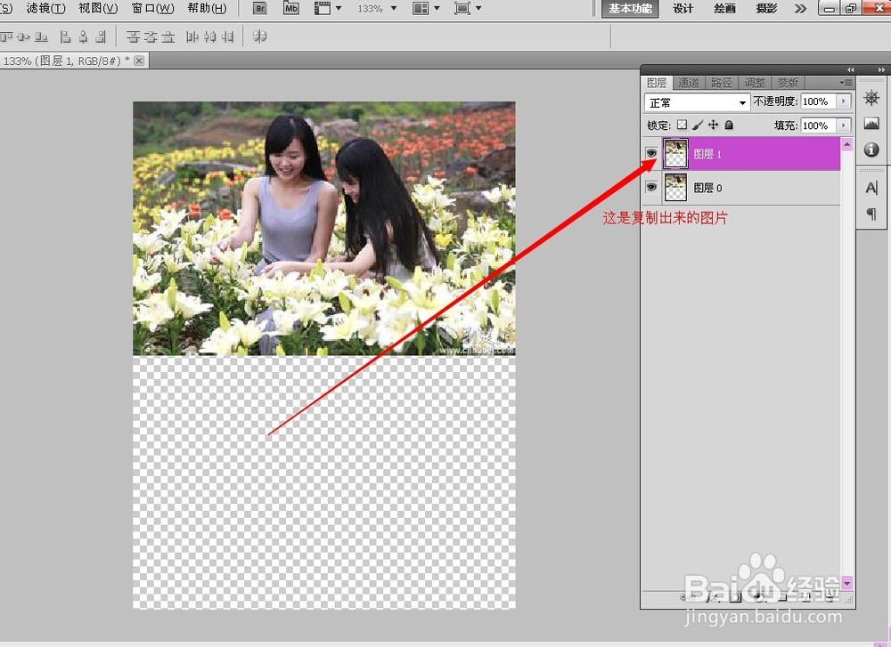Click the Layers panel scrollbar up arrow
This screenshot has height=647, width=891.
(x=846, y=144)
